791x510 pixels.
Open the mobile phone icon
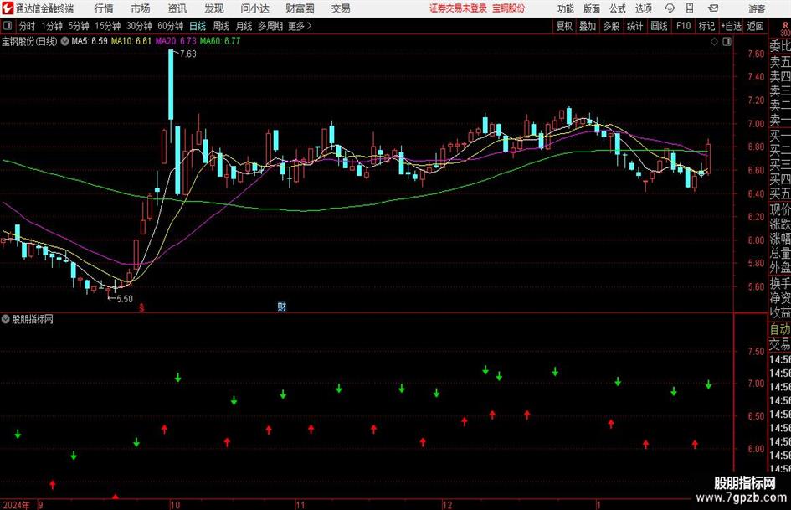tap(690, 8)
